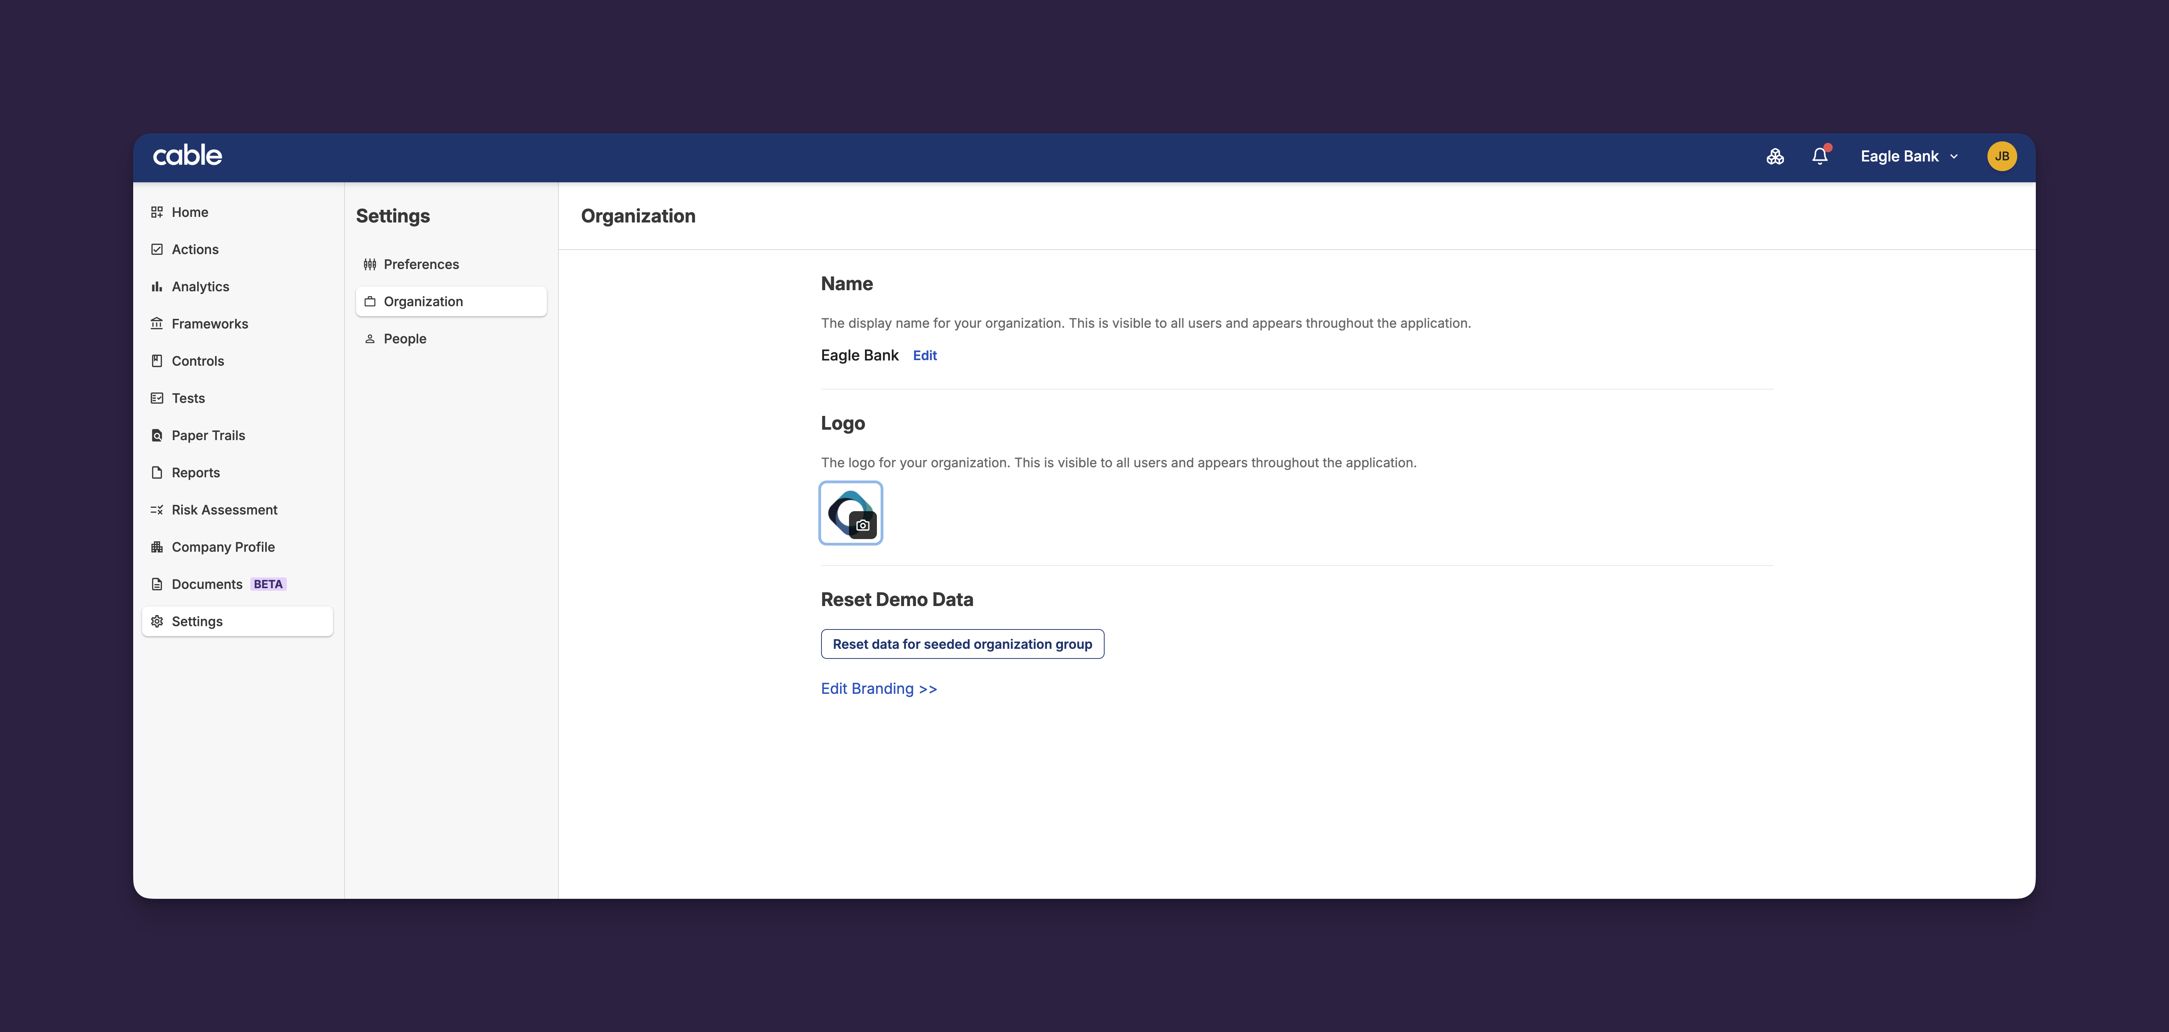Open the Tests section
Image resolution: width=2169 pixels, height=1032 pixels.
coord(237,398)
